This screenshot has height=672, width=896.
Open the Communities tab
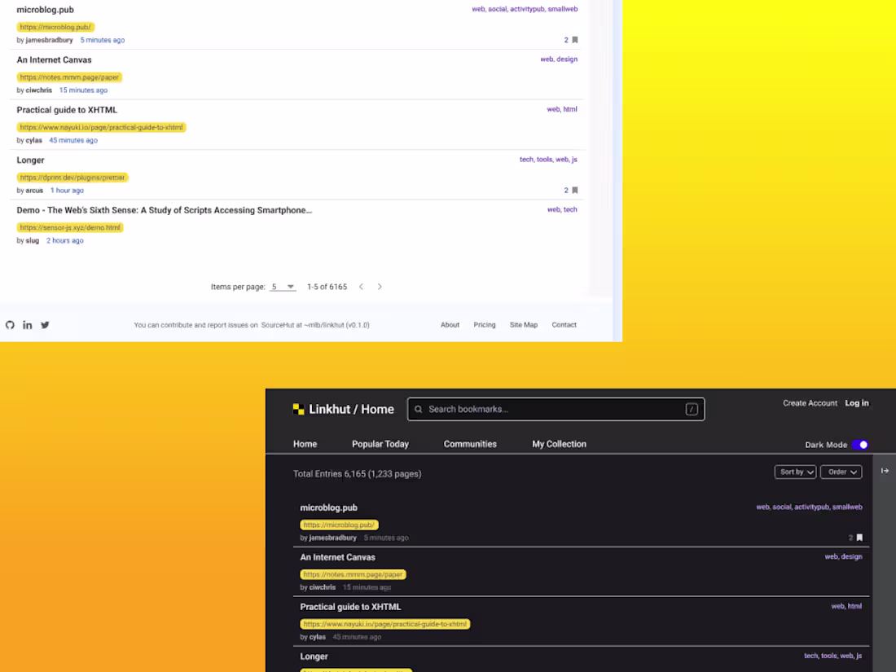[x=470, y=444]
